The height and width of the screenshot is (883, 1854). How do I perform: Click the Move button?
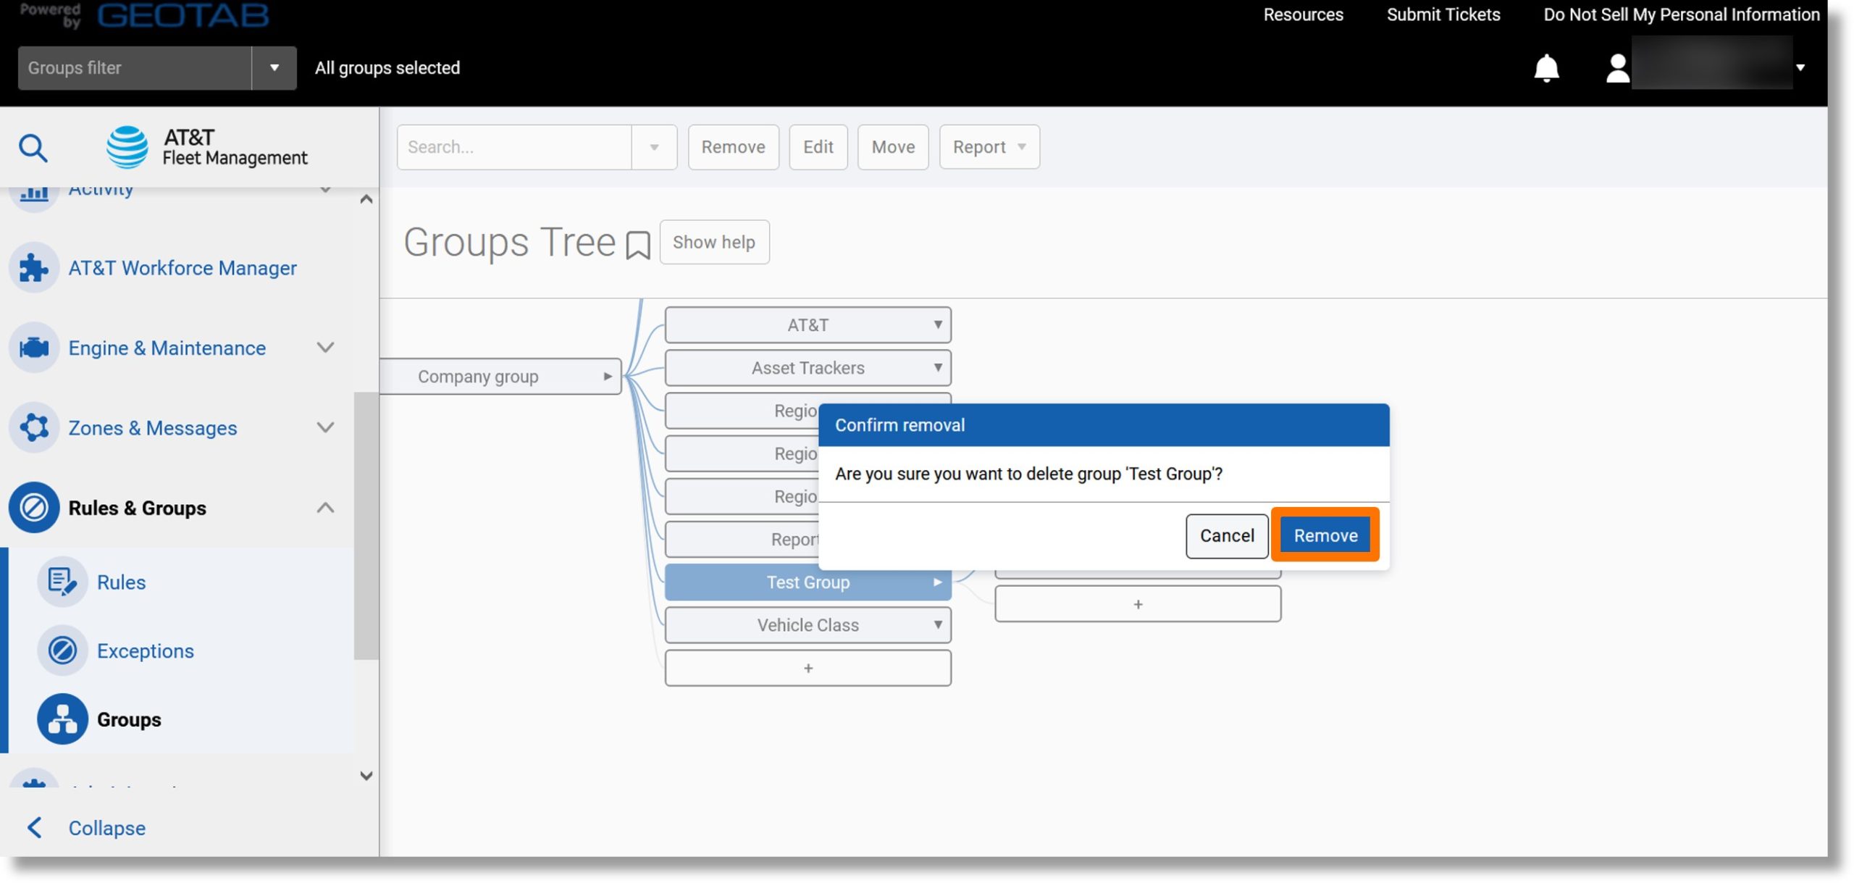pos(893,147)
